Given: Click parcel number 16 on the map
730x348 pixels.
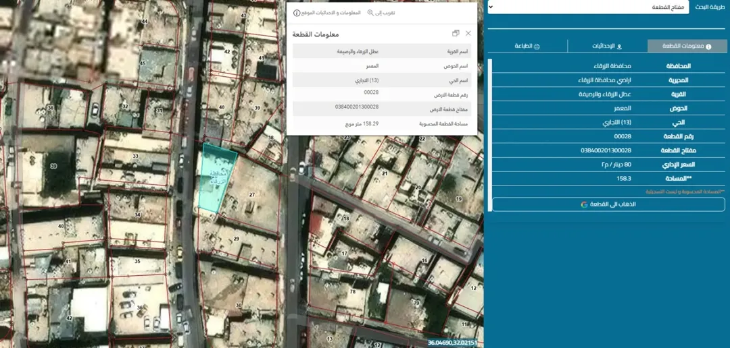Looking at the screenshot, I should [x=424, y=261].
